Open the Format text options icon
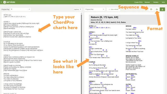167x94 pixels. [157, 9]
